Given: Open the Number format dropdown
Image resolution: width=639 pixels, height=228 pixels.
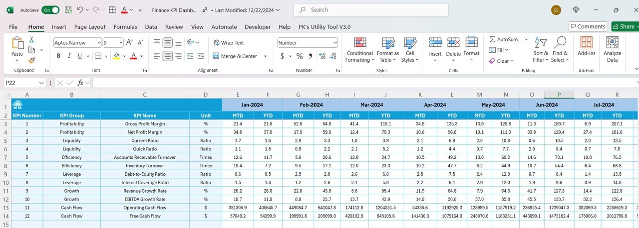Looking at the screenshot, I should click(x=334, y=43).
